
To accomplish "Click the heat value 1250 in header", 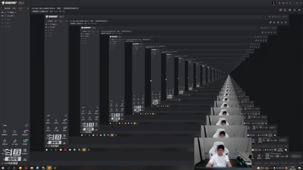I will [x=62, y=11].
